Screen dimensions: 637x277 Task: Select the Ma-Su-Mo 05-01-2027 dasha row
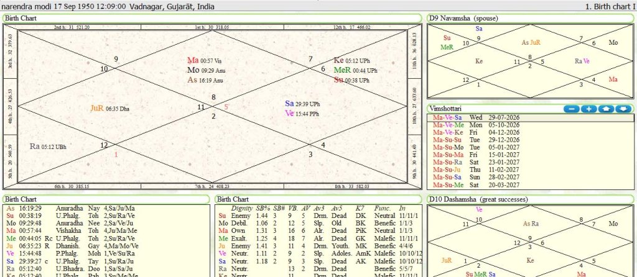(x=531, y=147)
